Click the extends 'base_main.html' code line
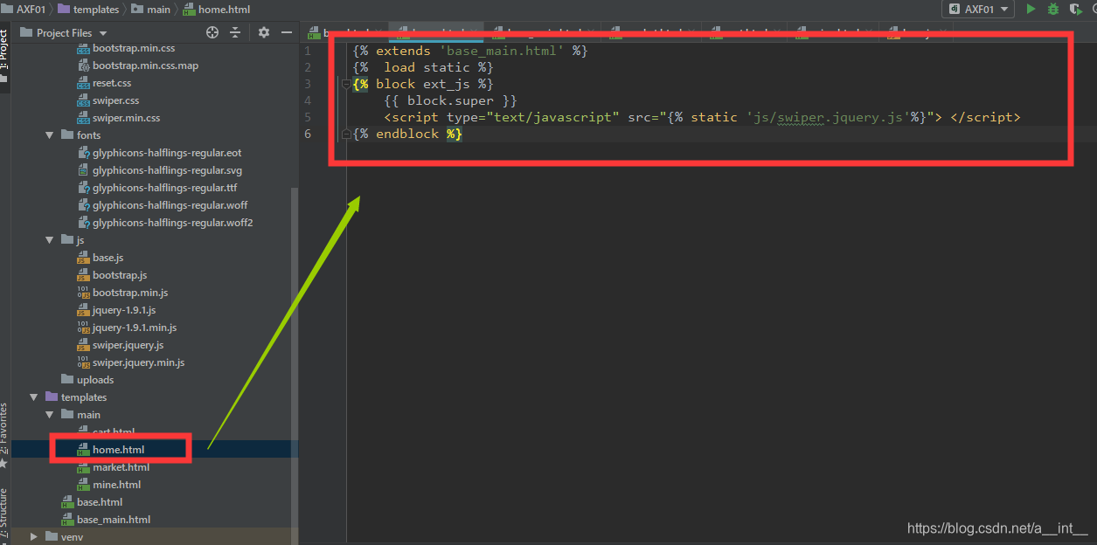 [x=470, y=51]
